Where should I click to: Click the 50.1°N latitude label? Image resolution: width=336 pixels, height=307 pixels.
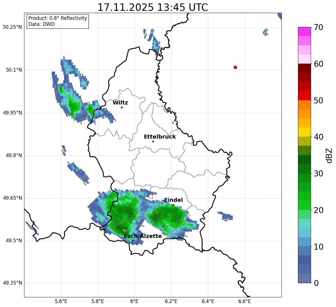(14, 70)
